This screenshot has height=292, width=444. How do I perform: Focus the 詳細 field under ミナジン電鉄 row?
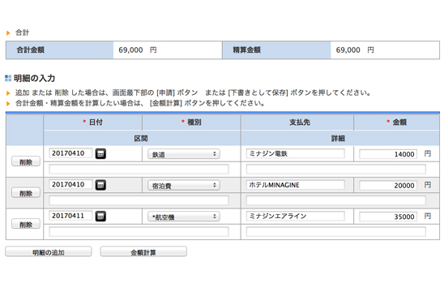335,170
